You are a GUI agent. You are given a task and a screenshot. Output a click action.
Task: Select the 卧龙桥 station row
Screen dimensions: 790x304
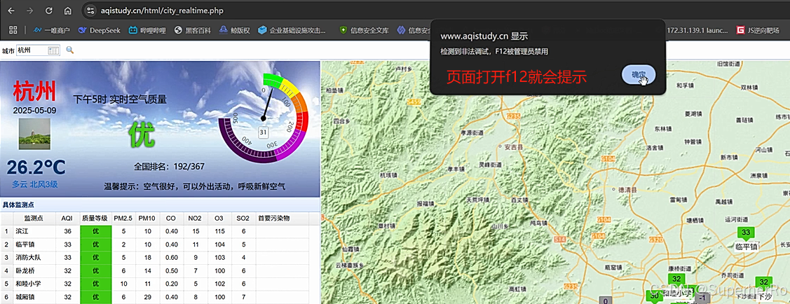pos(154,271)
